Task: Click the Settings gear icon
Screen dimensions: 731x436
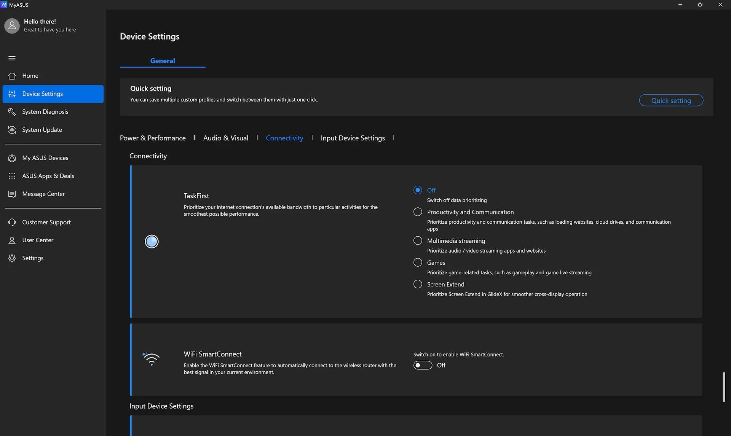Action: tap(12, 258)
